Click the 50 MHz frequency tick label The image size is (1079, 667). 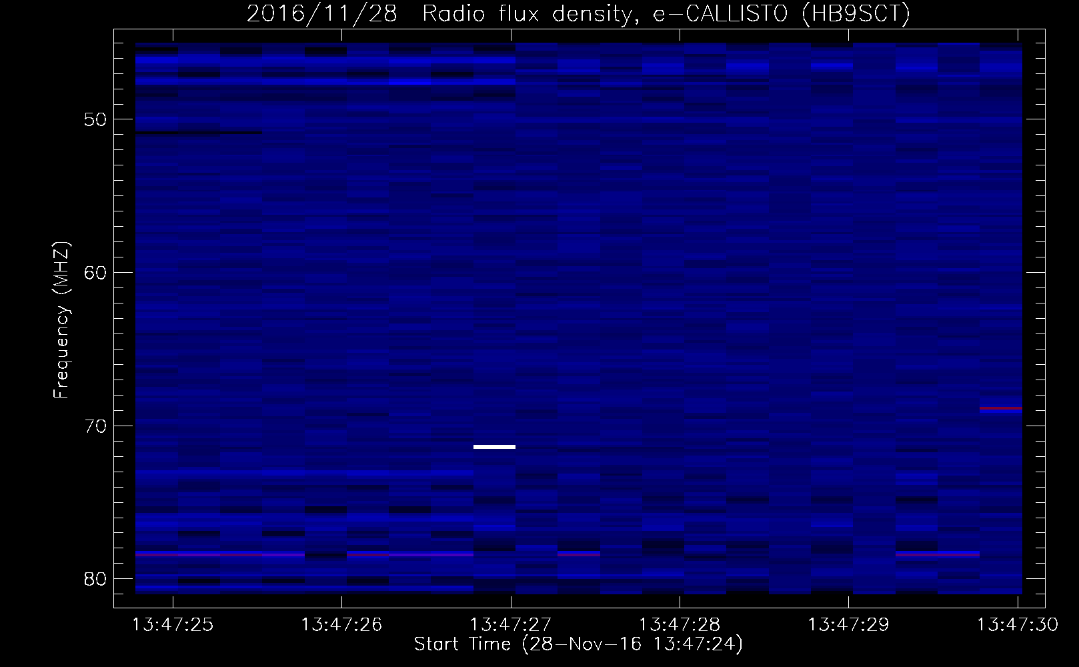pyautogui.click(x=95, y=120)
